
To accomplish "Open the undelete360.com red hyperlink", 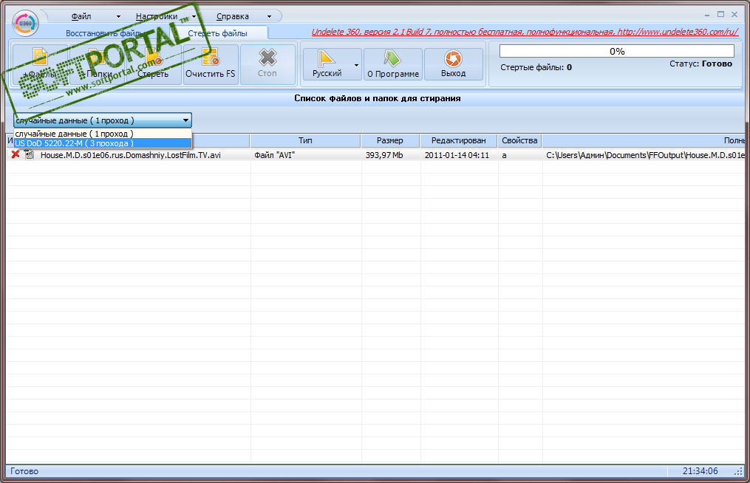I will tap(525, 32).
